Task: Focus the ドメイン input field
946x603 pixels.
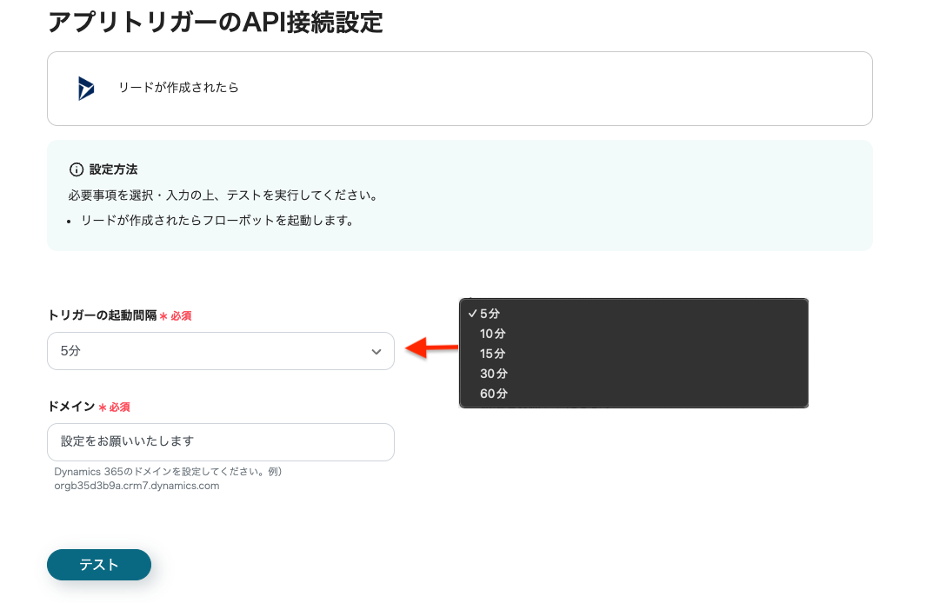Action: [221, 442]
